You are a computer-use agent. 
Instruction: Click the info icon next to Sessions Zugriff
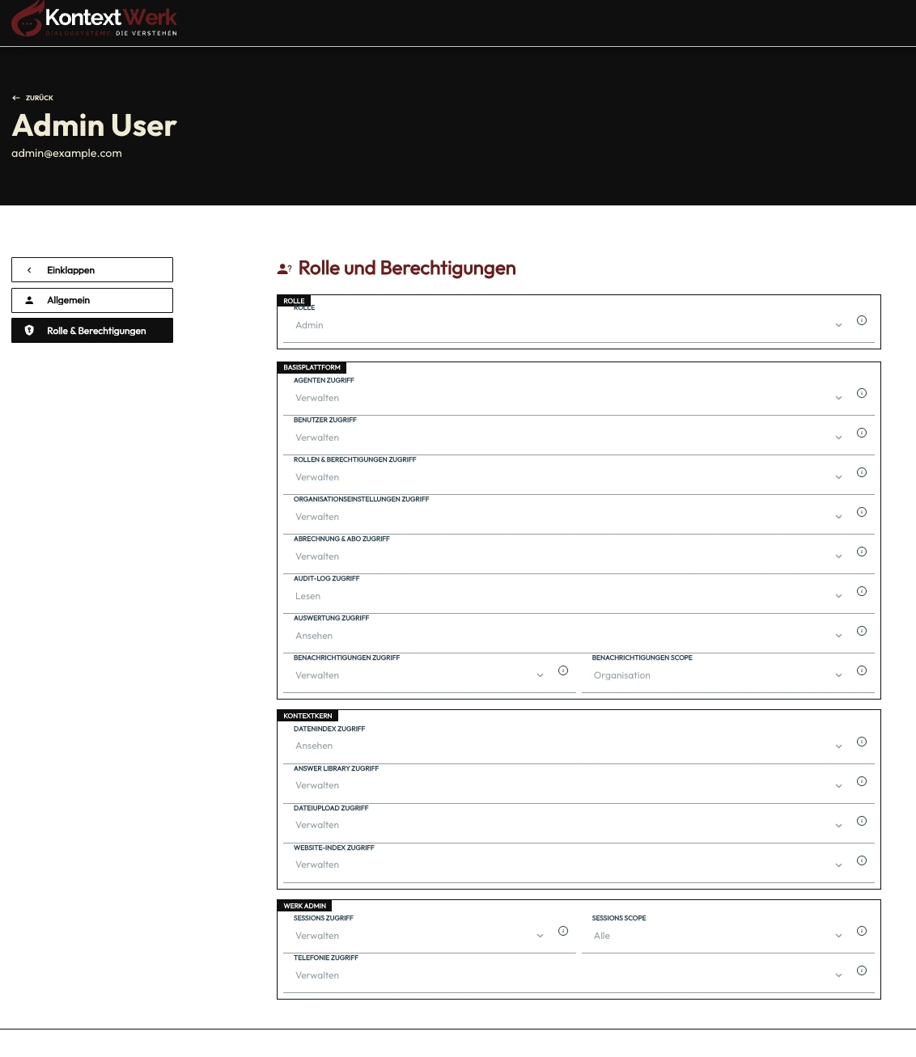[563, 931]
